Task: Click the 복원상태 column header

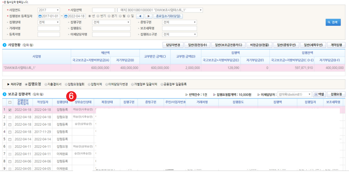Action: [107, 102]
